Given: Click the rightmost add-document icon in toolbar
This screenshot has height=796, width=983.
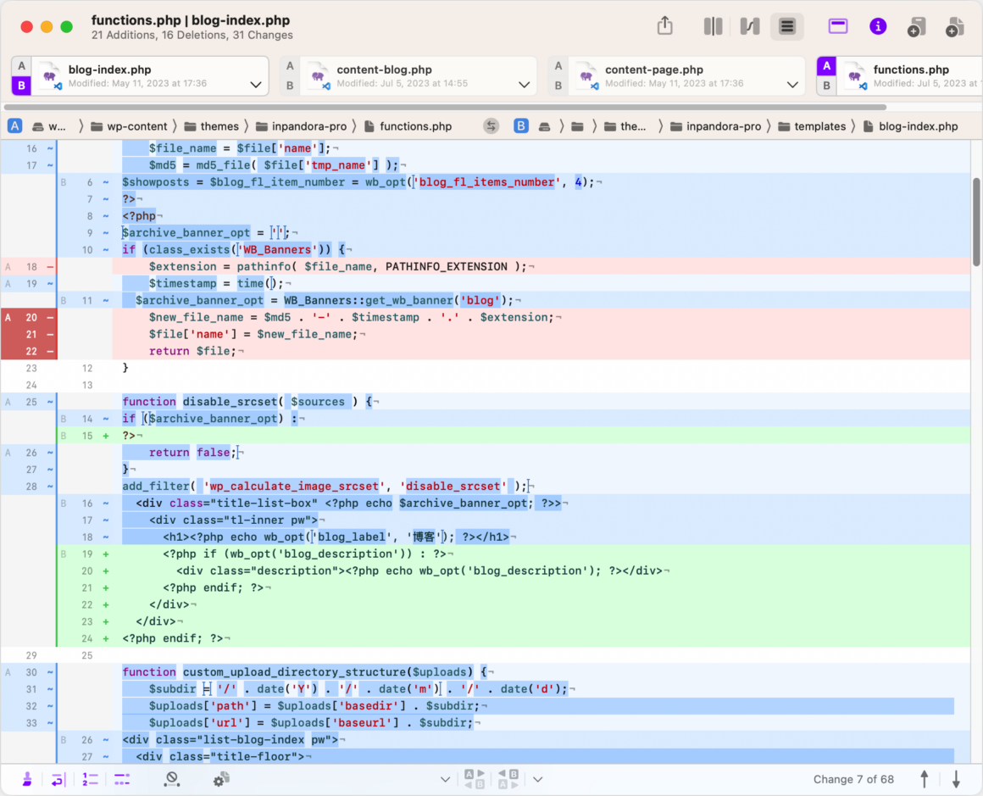Looking at the screenshot, I should click(955, 27).
